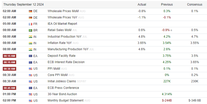Screen dimensions: 207x104
Task: Select the US flag in PPI MoM row
Action: [x=30, y=69]
